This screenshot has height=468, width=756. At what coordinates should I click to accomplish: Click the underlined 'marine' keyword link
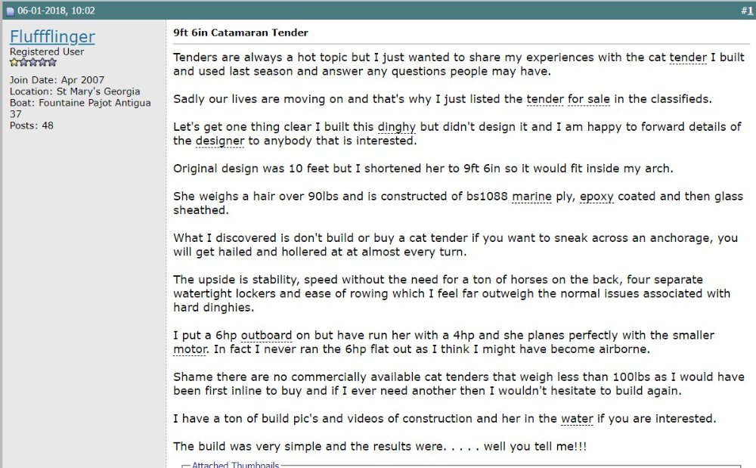click(531, 197)
